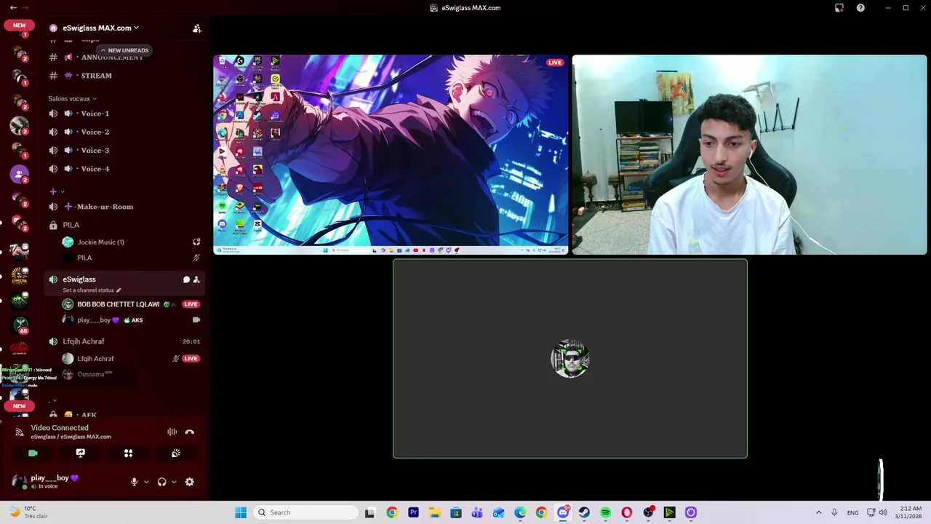Image resolution: width=931 pixels, height=524 pixels.
Task: Click Set a channel status
Action: 92,290
